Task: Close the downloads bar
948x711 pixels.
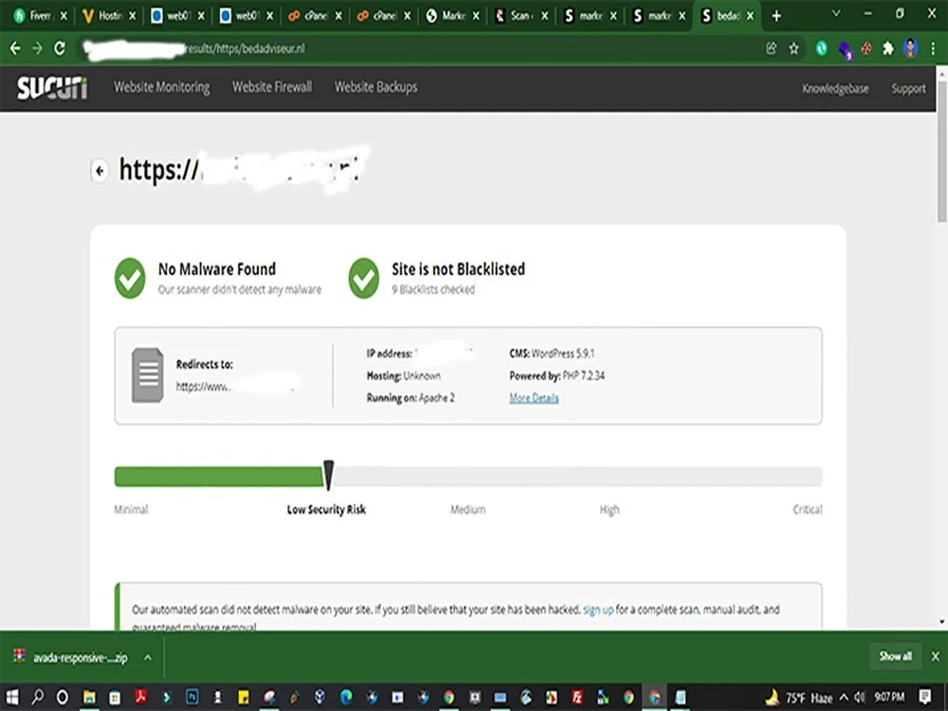Action: point(936,657)
